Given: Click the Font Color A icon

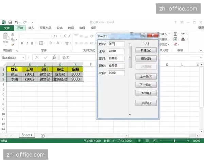Looking at the screenshot, I should (58, 43).
